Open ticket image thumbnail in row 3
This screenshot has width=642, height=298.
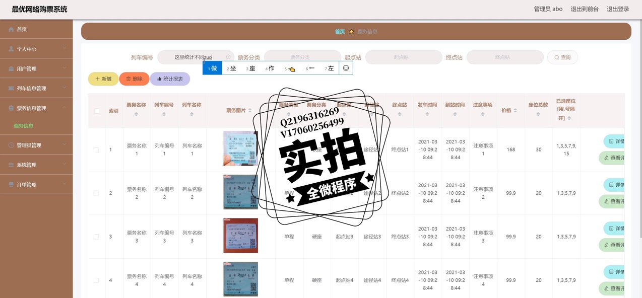pyautogui.click(x=240, y=236)
